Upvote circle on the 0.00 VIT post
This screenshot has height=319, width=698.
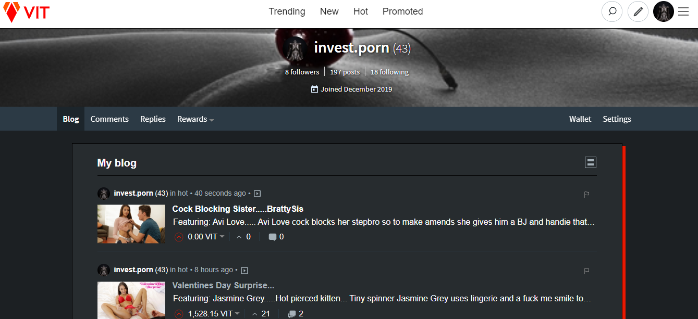(179, 237)
